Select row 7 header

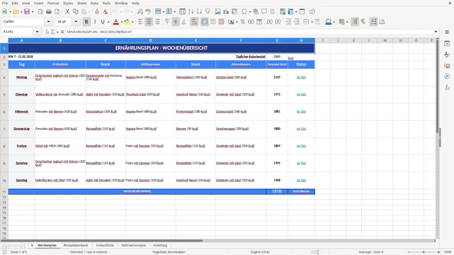[4, 129]
